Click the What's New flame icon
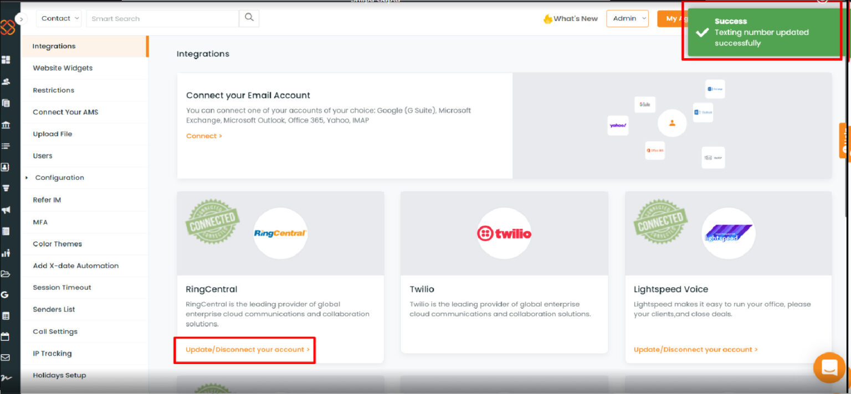Screen dimensions: 851x394 pos(548,18)
